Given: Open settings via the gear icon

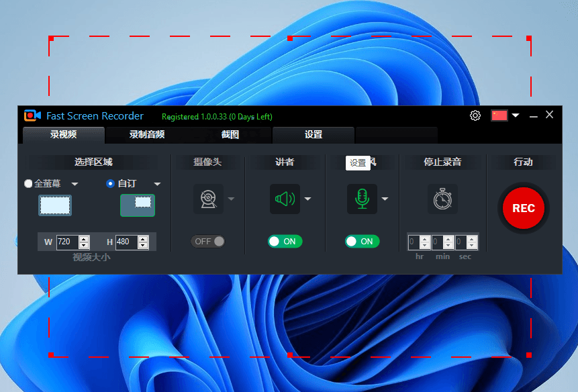Looking at the screenshot, I should pyautogui.click(x=475, y=115).
